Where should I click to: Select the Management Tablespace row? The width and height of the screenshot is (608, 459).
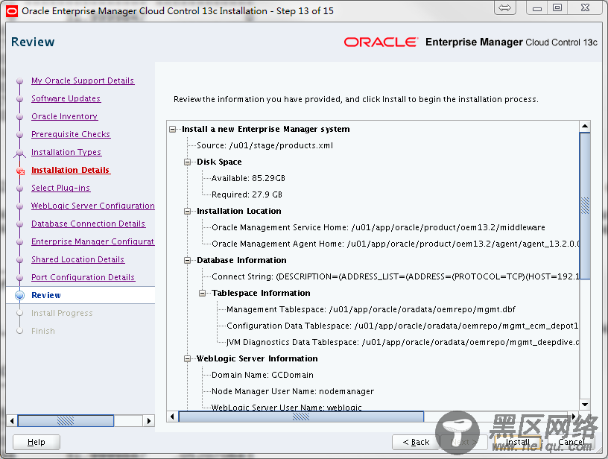(371, 309)
